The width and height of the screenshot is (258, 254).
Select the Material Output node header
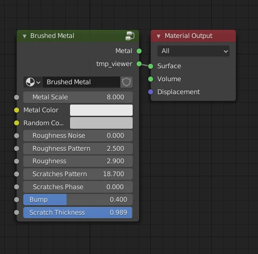(193, 36)
